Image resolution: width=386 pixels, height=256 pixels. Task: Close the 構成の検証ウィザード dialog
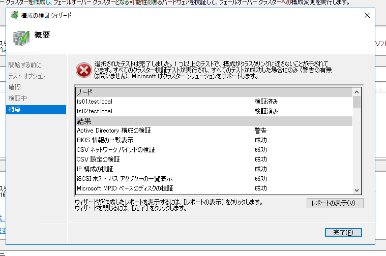tap(367, 15)
